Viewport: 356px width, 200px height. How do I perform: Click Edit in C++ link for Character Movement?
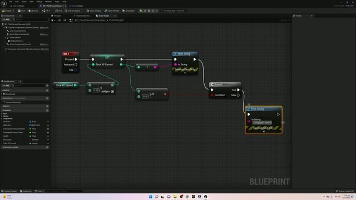tap(44, 49)
